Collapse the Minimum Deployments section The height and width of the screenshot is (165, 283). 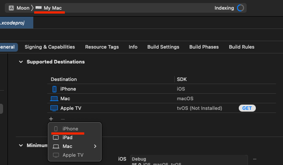click(x=21, y=145)
